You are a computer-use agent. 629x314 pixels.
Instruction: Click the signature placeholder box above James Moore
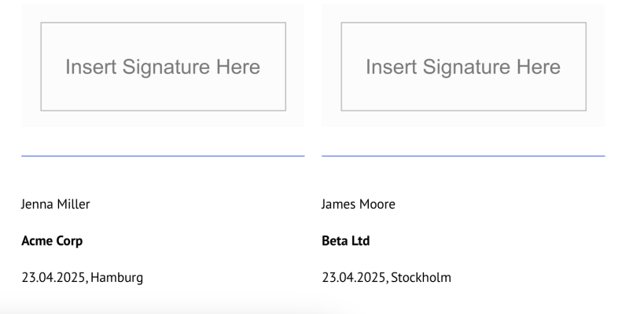(x=463, y=67)
